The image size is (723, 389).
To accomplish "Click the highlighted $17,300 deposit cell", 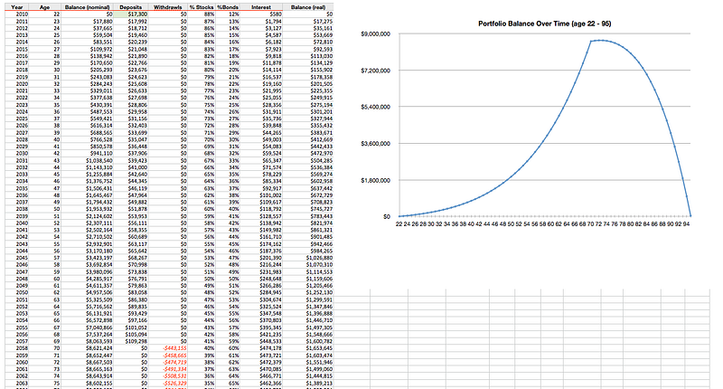I will click(131, 14).
